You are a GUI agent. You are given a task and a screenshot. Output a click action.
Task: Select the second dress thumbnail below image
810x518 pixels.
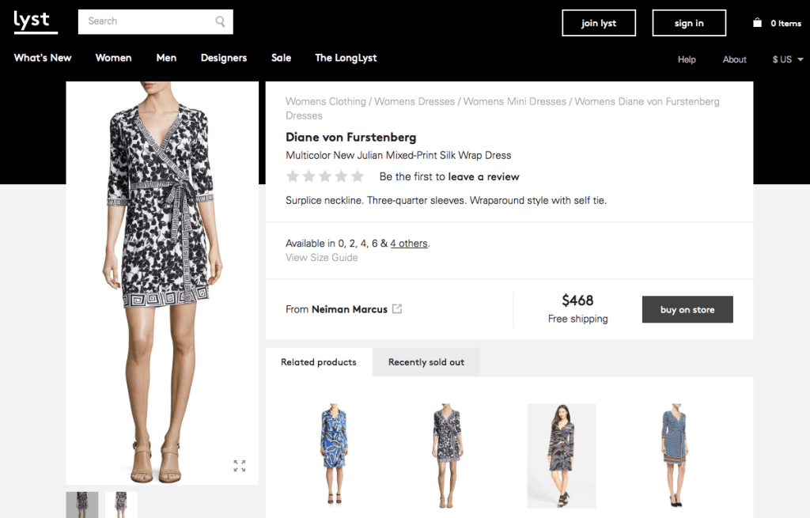point(121,505)
